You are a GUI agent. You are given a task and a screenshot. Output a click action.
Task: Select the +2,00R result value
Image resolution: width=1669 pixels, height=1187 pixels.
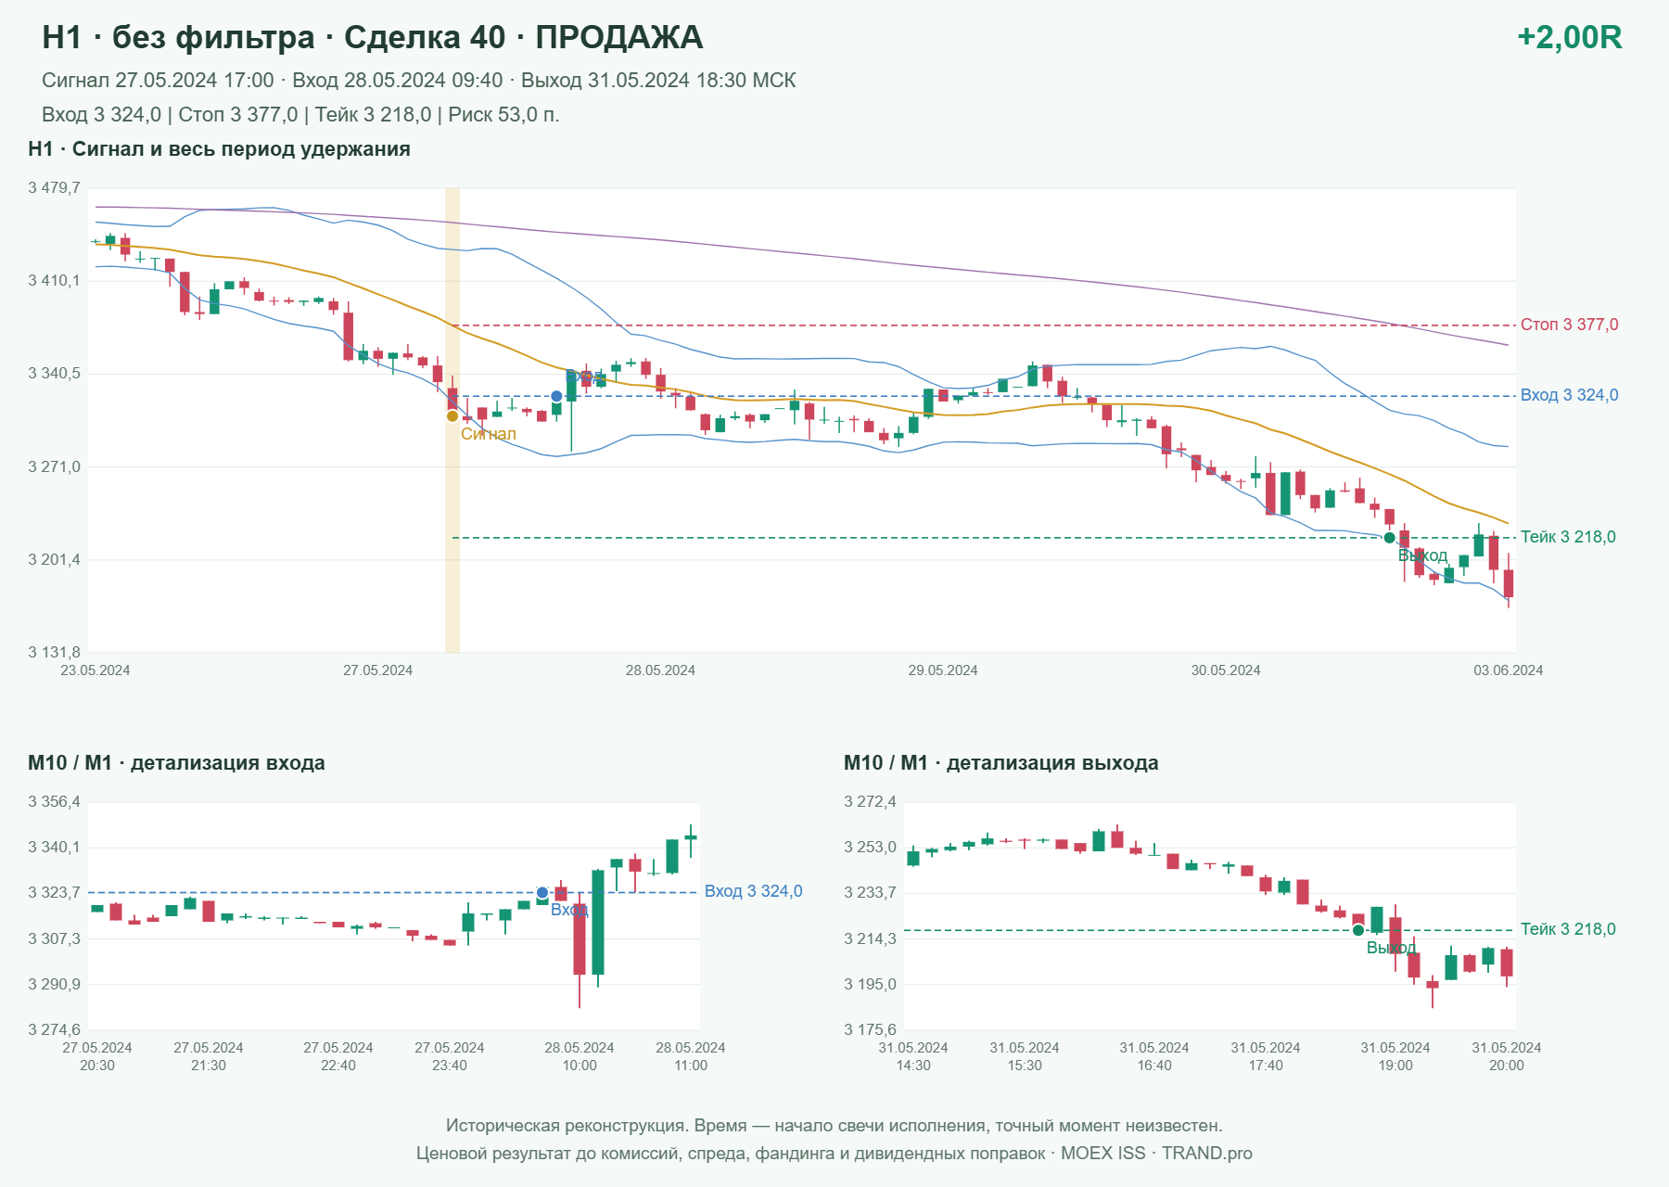[x=1570, y=37]
